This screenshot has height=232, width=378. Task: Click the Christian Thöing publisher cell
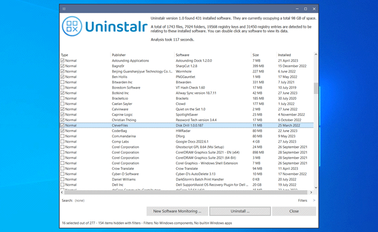(x=124, y=120)
